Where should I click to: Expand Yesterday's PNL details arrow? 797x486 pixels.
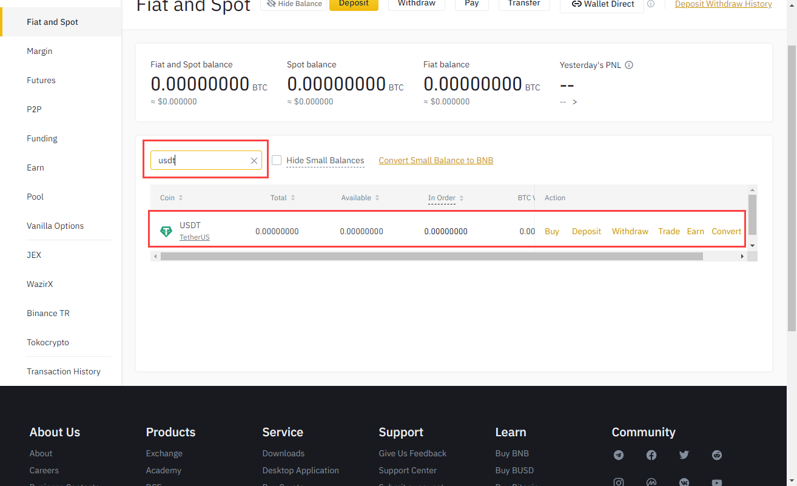pos(575,102)
